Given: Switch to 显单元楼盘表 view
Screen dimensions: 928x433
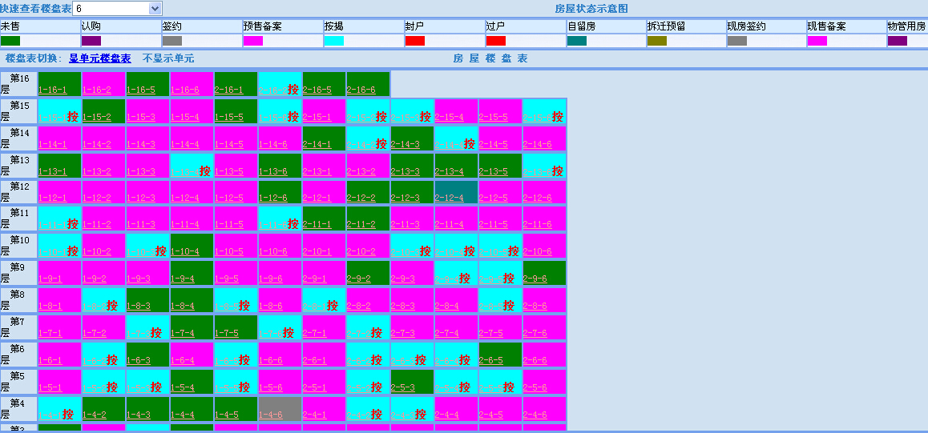Looking at the screenshot, I should point(99,58).
